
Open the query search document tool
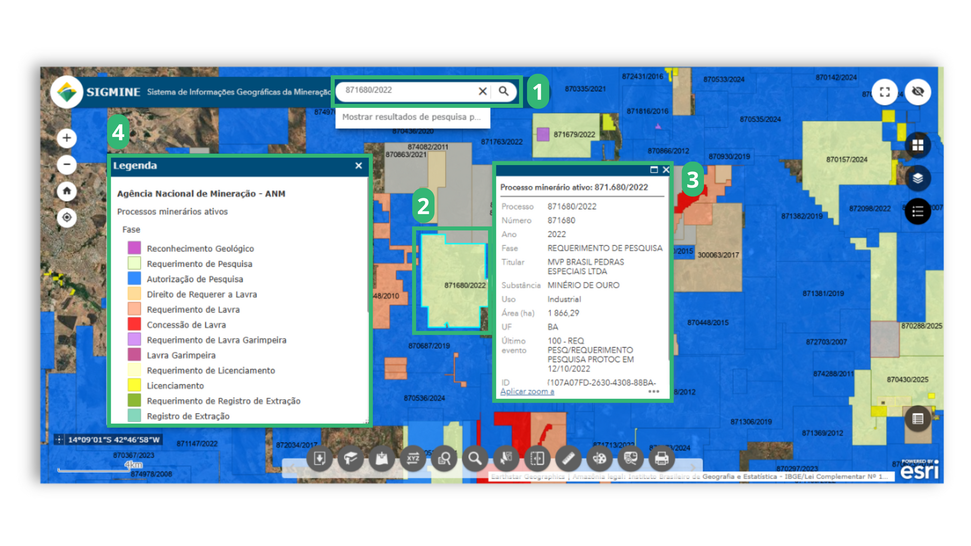pyautogui.click(x=444, y=458)
